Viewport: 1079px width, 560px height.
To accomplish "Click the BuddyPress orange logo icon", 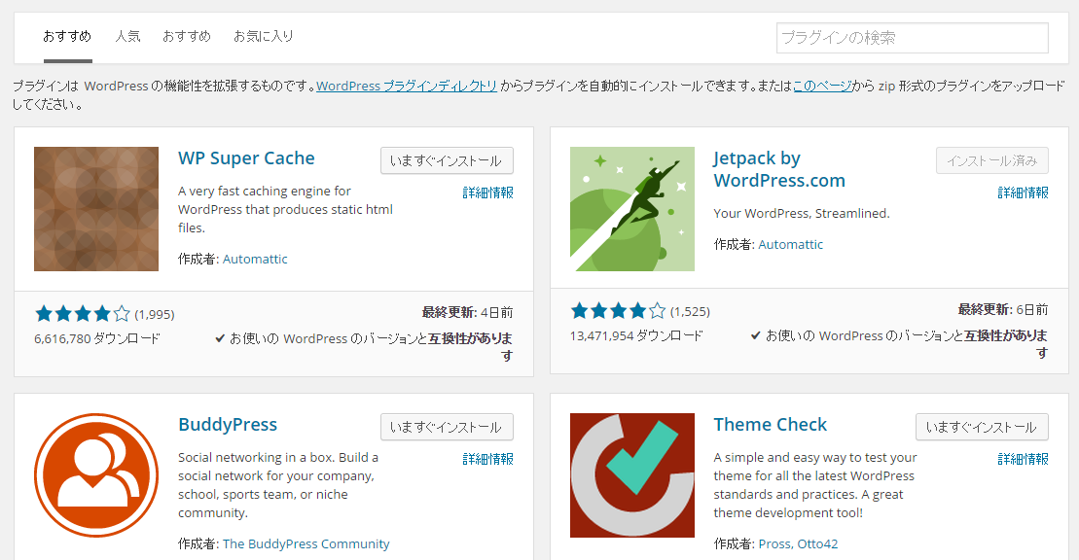I will [x=95, y=475].
